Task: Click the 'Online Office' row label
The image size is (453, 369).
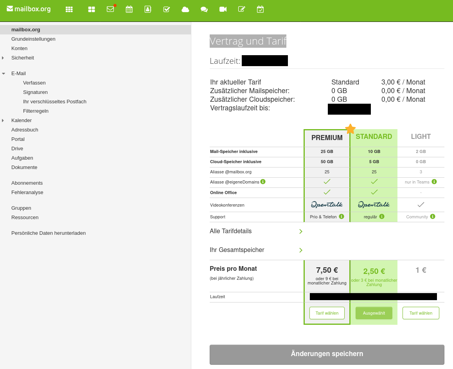Action: coord(223,193)
